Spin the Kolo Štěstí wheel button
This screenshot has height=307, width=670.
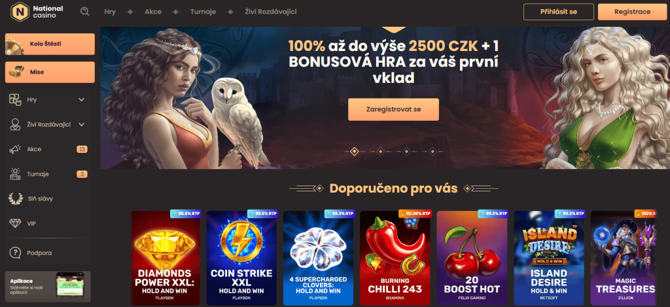click(50, 44)
